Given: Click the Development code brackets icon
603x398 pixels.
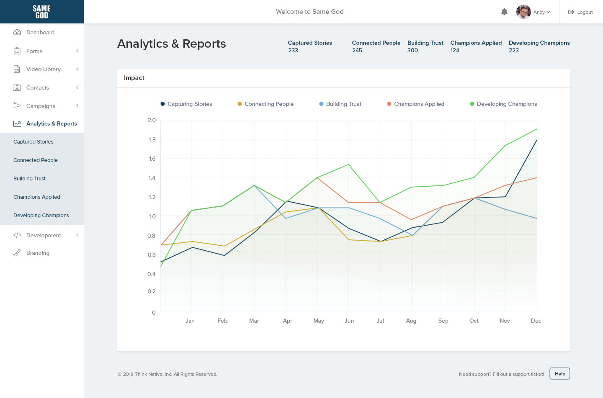Looking at the screenshot, I should (x=17, y=235).
